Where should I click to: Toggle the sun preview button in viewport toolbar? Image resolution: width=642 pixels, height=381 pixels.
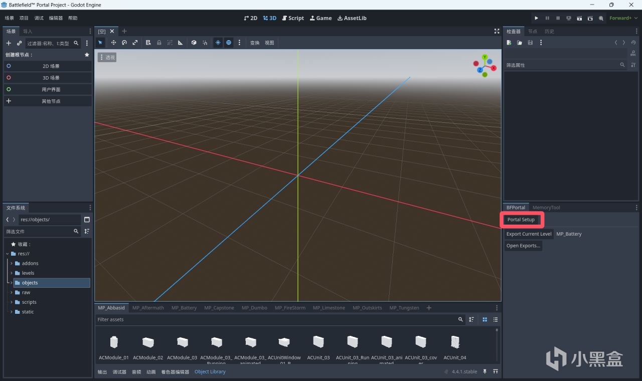(x=218, y=43)
